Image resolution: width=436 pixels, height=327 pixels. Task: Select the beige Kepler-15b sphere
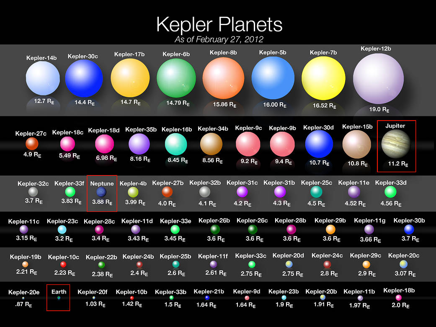[357, 144]
